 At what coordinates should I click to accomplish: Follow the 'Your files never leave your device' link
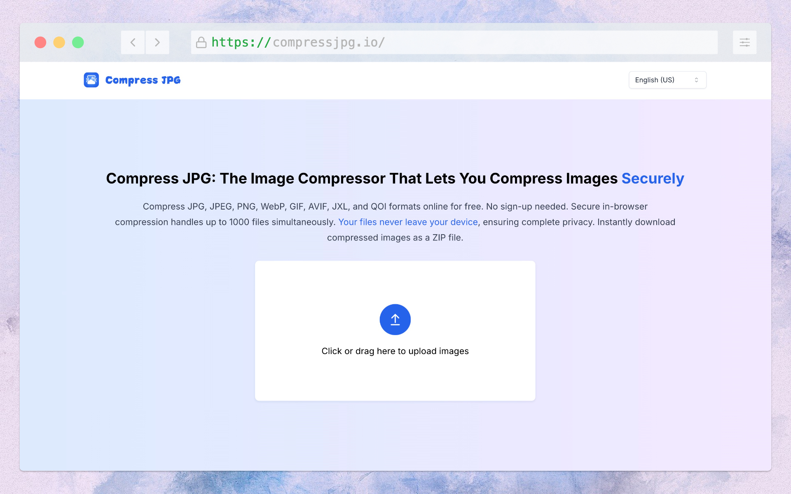(x=408, y=222)
